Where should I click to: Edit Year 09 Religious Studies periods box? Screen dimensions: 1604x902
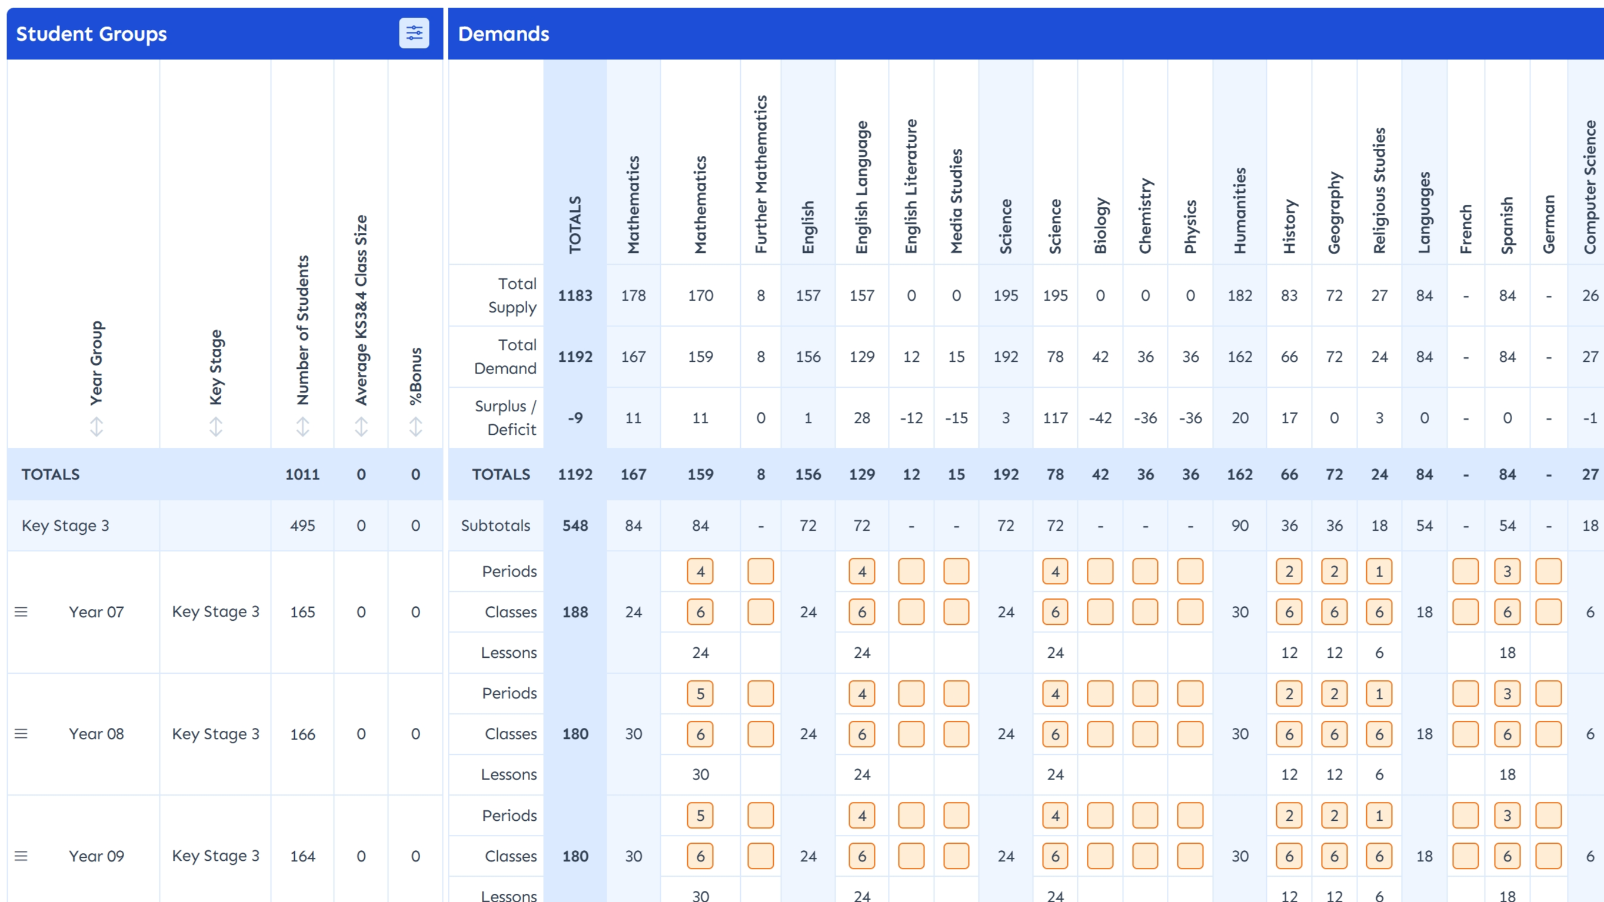1379,816
